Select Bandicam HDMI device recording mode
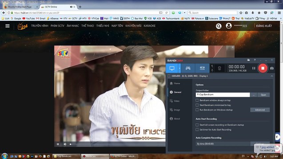 202,68
